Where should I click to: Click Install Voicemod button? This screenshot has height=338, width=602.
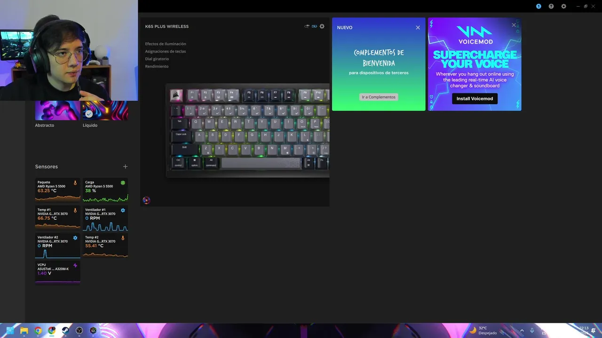click(x=475, y=99)
